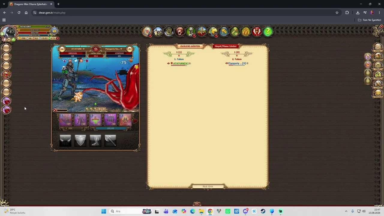Click the player avatar portrait
The height and width of the screenshot is (216, 384).
(9, 32)
